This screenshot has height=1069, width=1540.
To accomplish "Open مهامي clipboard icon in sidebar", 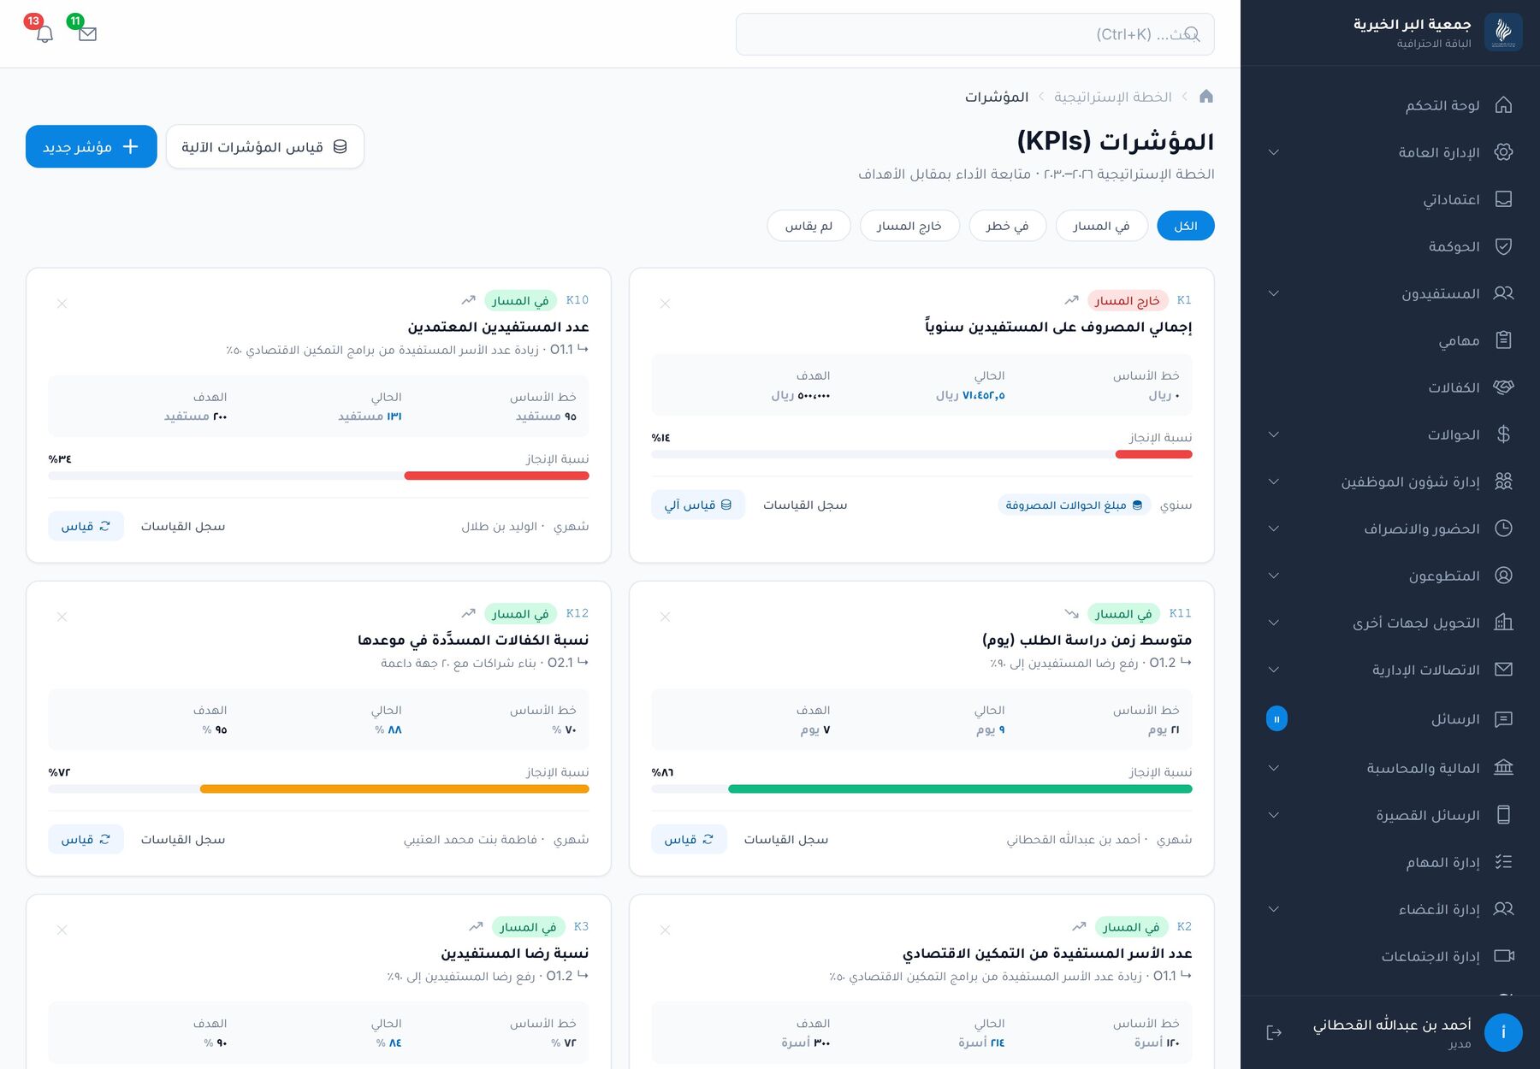I will click(1503, 340).
